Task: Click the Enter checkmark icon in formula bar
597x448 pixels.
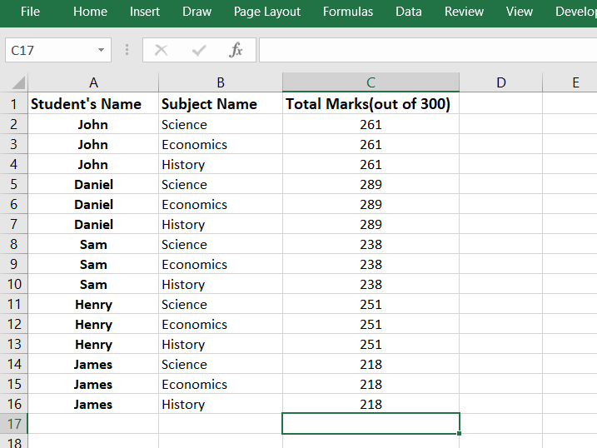Action: 198,51
